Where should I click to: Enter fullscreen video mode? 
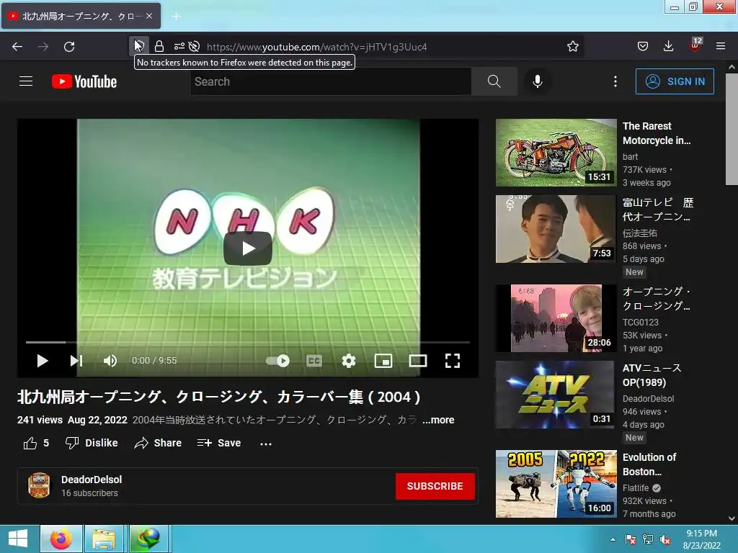click(453, 361)
